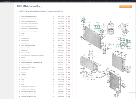Open info icon for 'Закладная гайка' row

pos(66,70)
